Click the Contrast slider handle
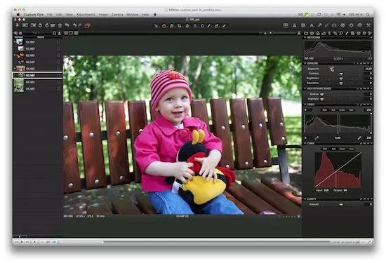Screen dimensions: 386x263 click(341, 74)
